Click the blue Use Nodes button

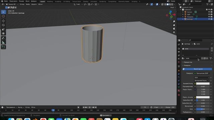coord(197,69)
